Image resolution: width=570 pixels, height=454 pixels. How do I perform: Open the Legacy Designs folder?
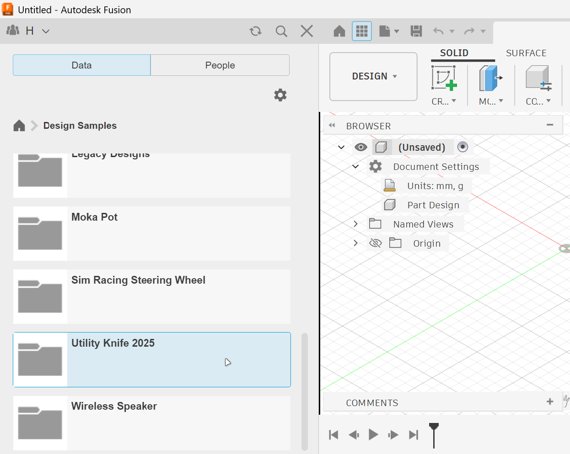152,175
